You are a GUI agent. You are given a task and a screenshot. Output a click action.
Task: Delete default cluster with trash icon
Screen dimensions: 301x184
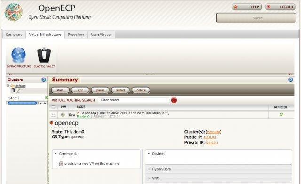13,90
